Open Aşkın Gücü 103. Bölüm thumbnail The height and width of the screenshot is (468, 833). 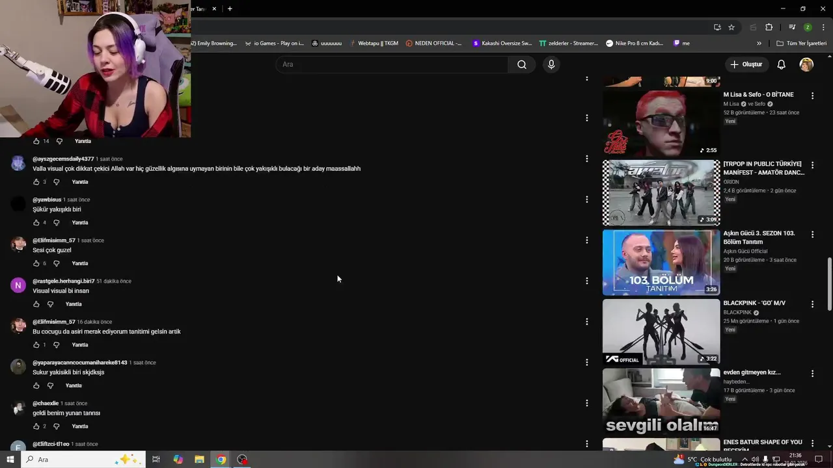(x=661, y=262)
